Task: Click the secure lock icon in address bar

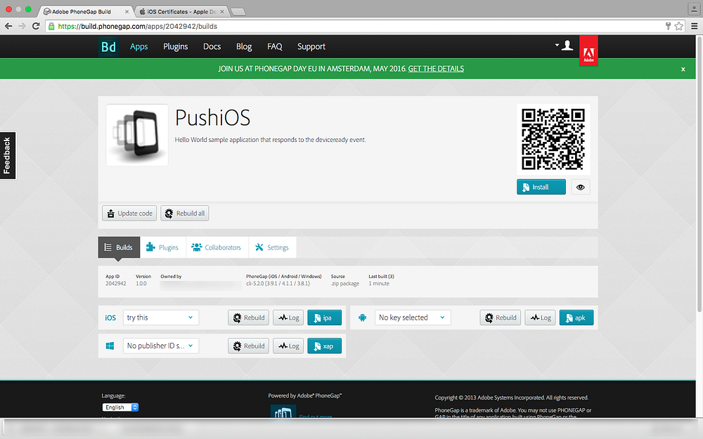Action: pos(51,27)
